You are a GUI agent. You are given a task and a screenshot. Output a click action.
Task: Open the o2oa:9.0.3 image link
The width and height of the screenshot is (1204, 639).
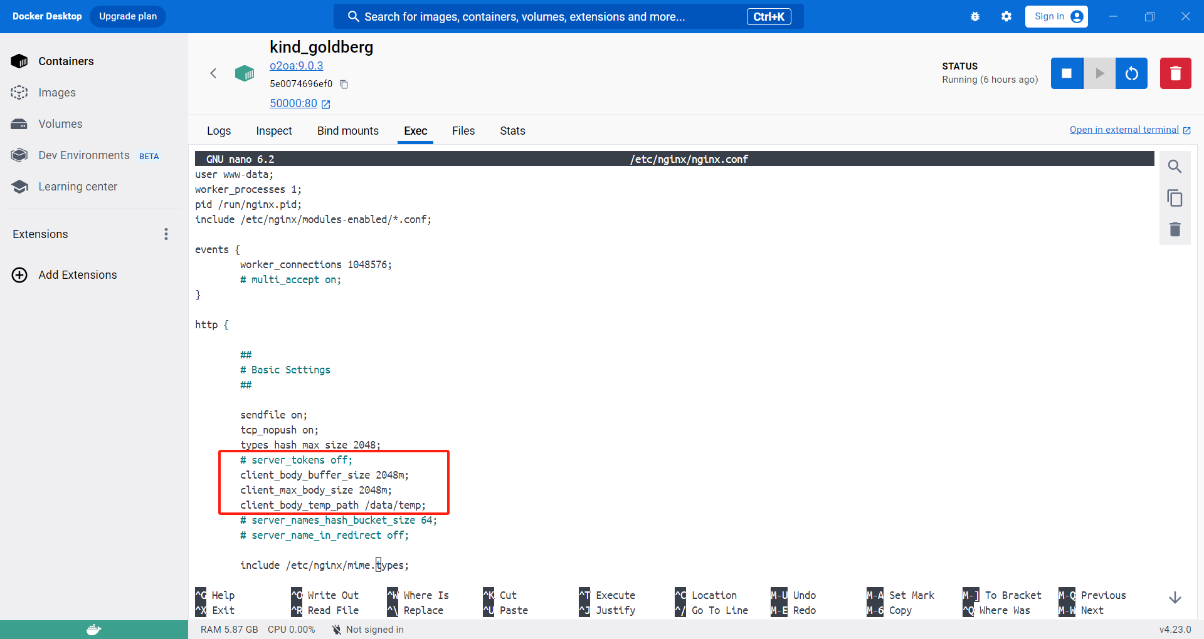click(x=296, y=66)
